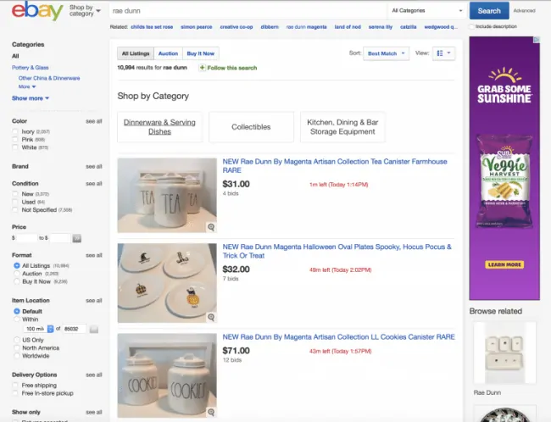Screen dimensions: 551x422
Task: Click related search land of nod
Action: (348, 27)
